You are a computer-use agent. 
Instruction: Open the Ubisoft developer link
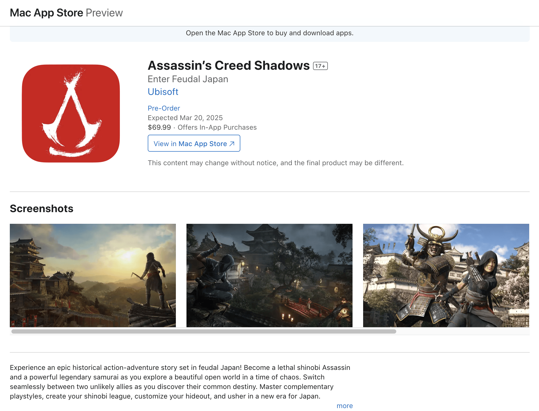pyautogui.click(x=163, y=92)
